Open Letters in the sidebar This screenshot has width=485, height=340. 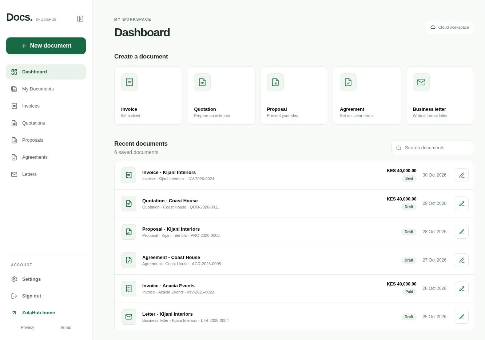pos(46,174)
